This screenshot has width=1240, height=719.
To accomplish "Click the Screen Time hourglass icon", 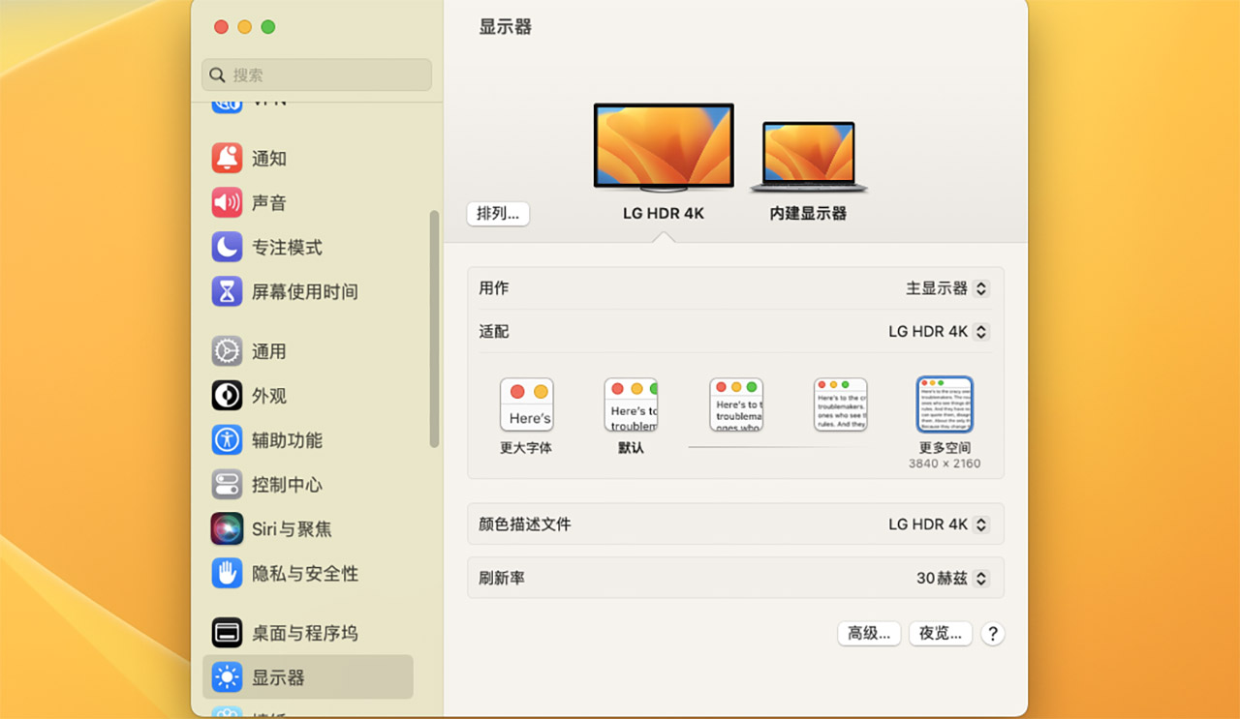I will tap(227, 291).
